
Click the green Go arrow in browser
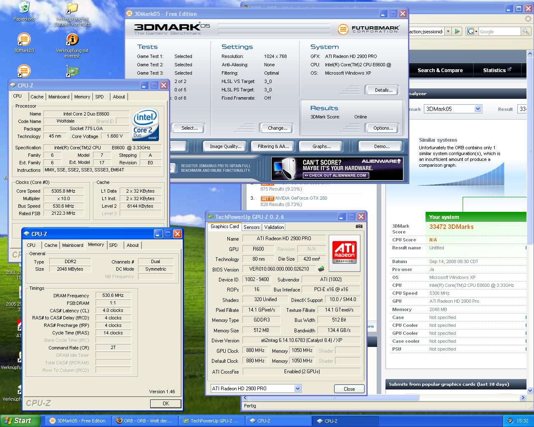click(x=458, y=31)
